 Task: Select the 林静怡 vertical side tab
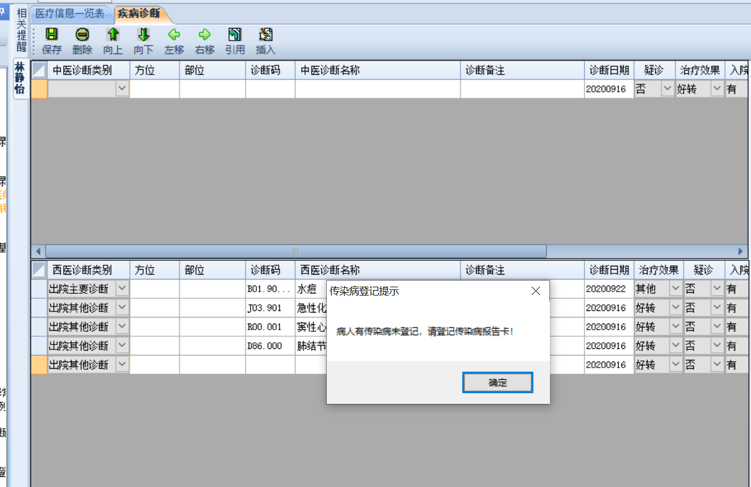click(20, 78)
